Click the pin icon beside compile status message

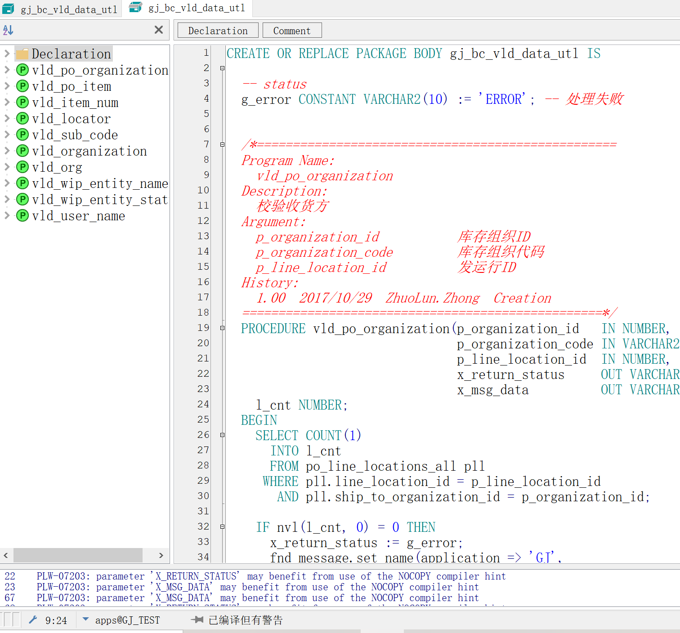(x=197, y=620)
